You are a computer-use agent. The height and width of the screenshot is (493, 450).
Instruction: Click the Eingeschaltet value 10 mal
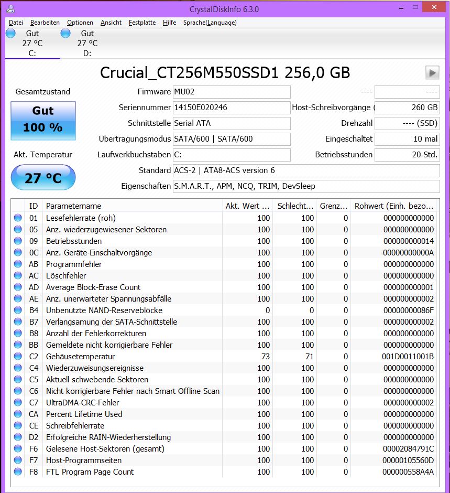pos(407,139)
